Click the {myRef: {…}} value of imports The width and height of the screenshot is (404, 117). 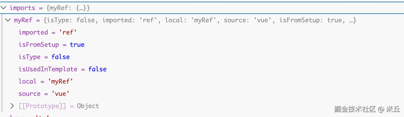pyautogui.click(x=68, y=8)
